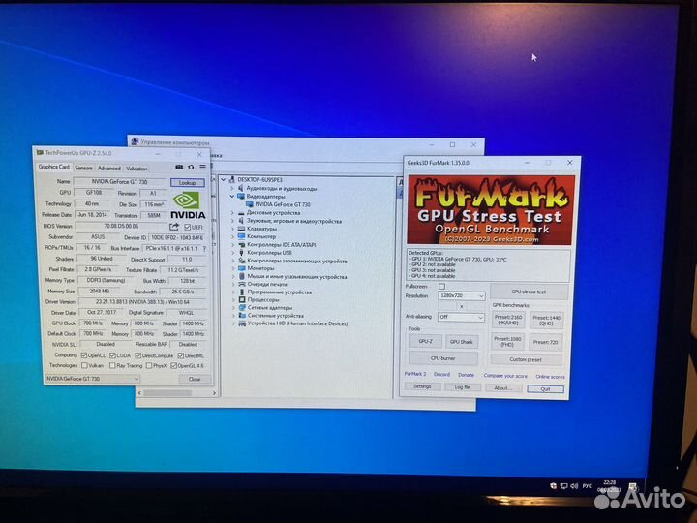Click the Очереди печати printer icon
697x523 pixels.
(242, 284)
